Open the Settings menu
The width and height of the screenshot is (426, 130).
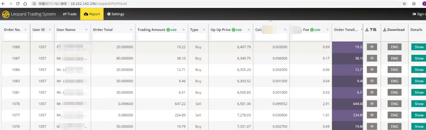pyautogui.click(x=116, y=14)
